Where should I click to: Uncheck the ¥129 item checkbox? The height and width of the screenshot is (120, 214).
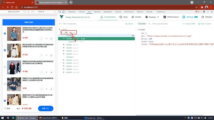(x=5, y=50)
